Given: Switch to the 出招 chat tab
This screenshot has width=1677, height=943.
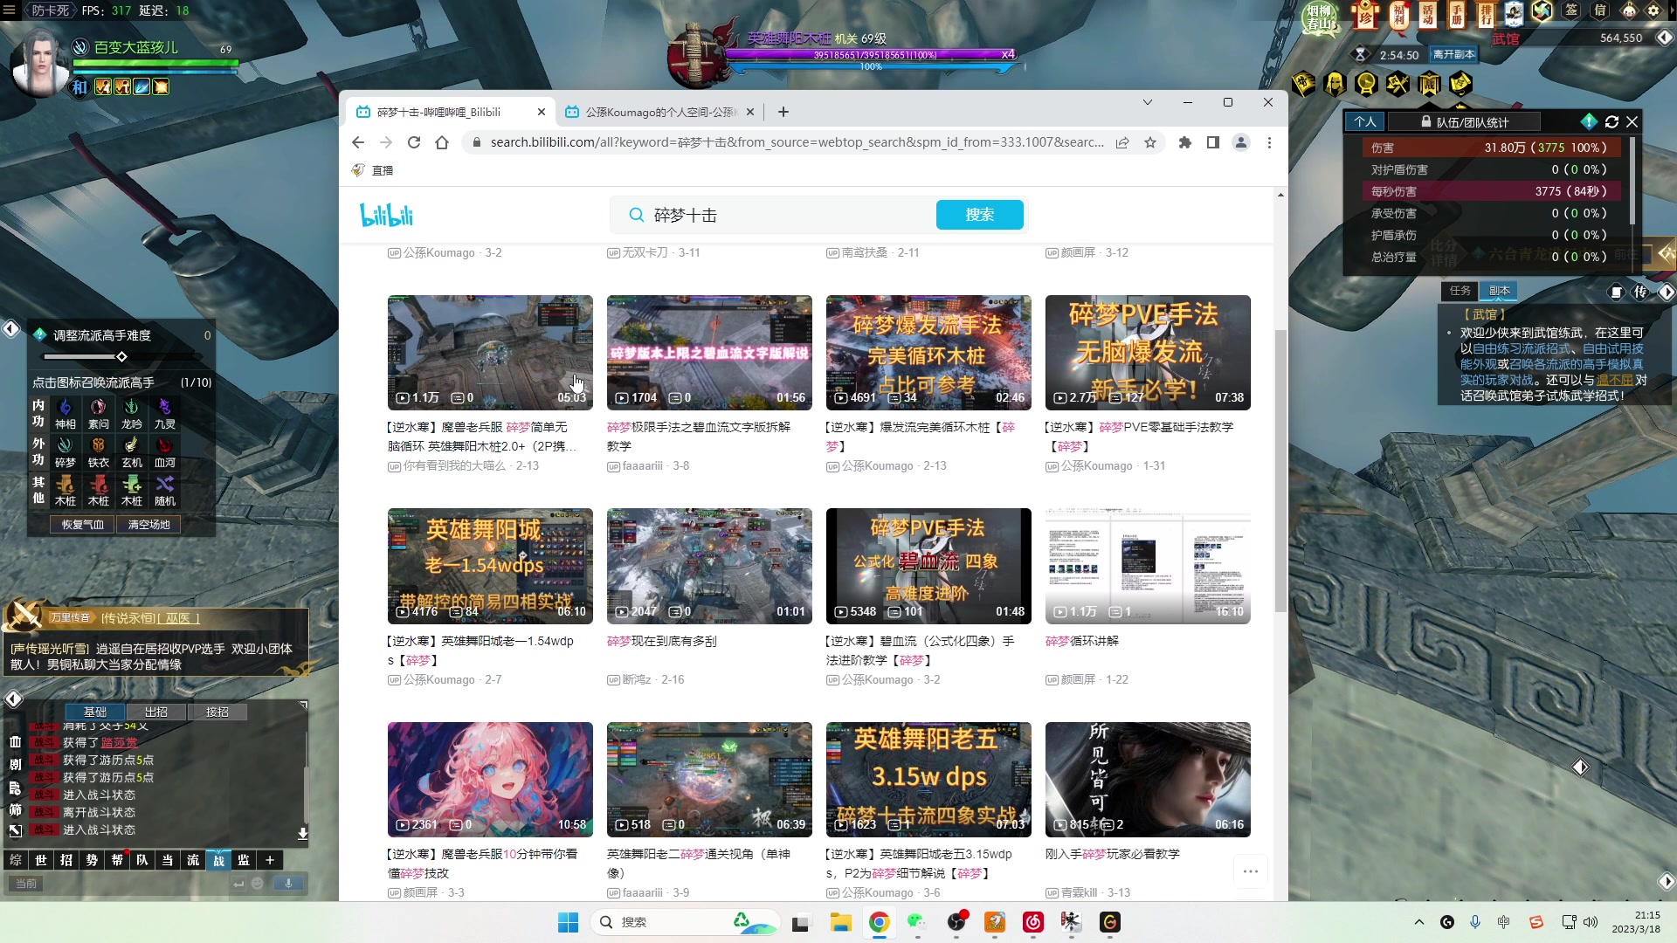Looking at the screenshot, I should point(155,712).
